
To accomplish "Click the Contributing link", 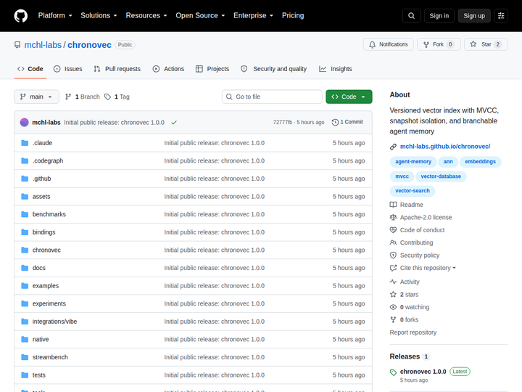I will click(416, 242).
